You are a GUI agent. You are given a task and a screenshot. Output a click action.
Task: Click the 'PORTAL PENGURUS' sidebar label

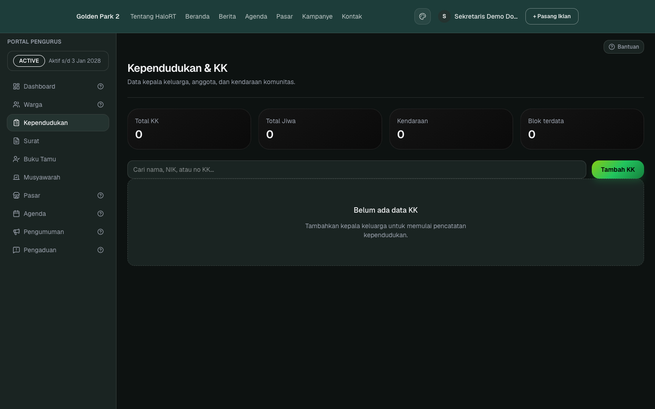pyautogui.click(x=34, y=42)
